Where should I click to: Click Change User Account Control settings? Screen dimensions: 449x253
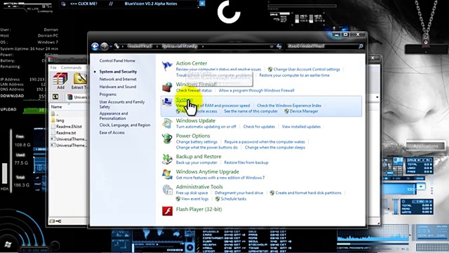pos(307,70)
